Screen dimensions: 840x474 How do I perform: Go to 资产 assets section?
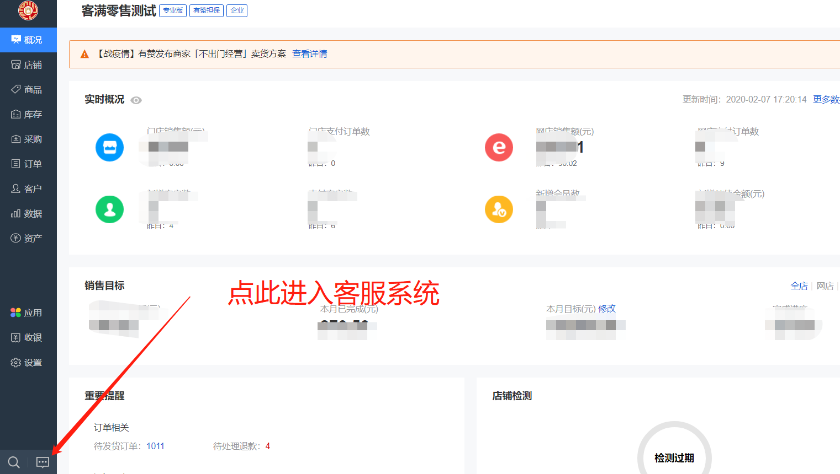coord(28,238)
